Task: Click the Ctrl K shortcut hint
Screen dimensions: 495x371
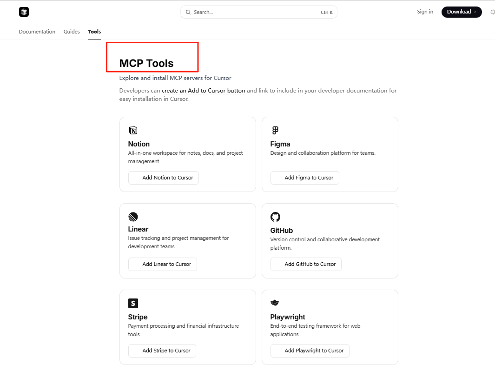Action: pos(327,12)
